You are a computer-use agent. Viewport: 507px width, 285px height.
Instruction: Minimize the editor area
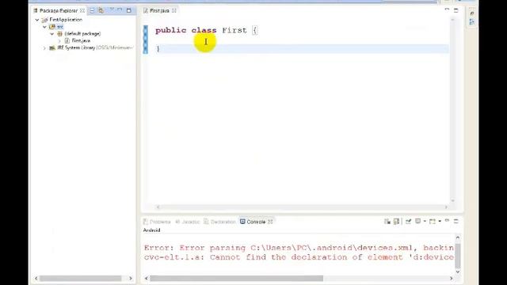point(447,10)
